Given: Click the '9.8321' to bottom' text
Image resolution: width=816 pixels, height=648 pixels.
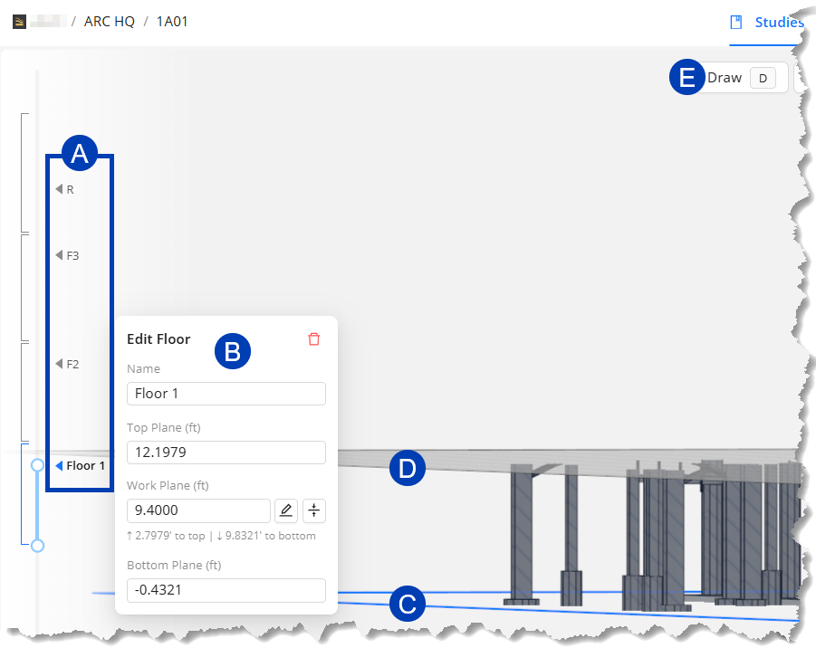Looking at the screenshot, I should [266, 536].
